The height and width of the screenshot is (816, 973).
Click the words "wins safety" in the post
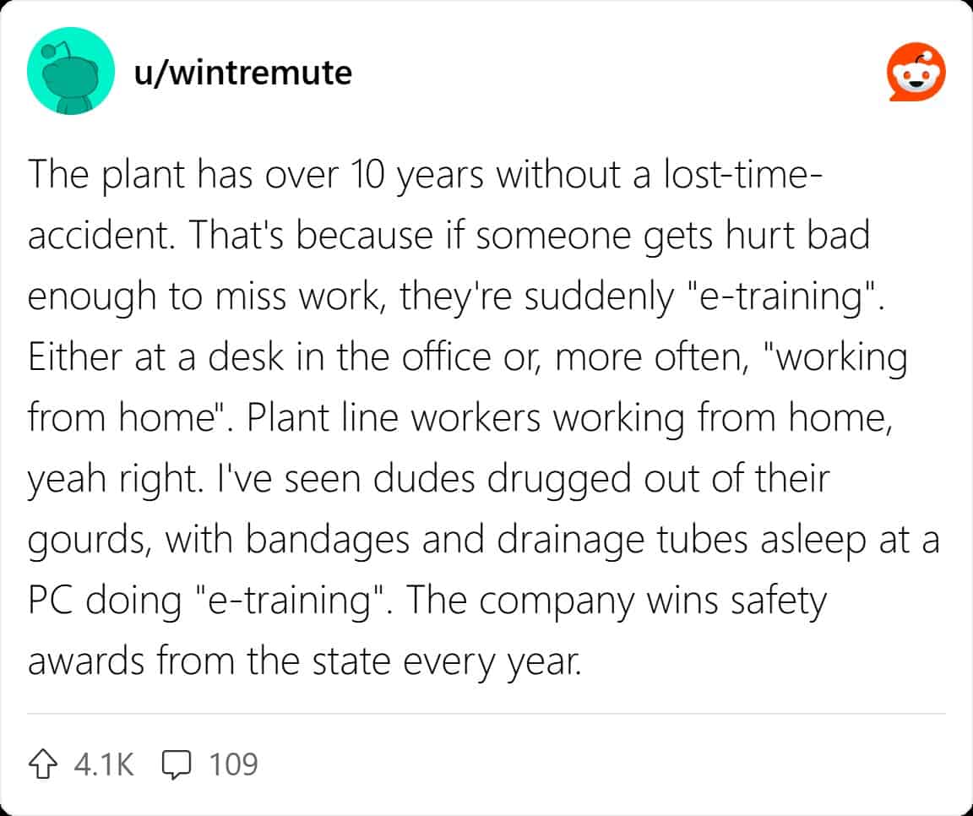[734, 599]
